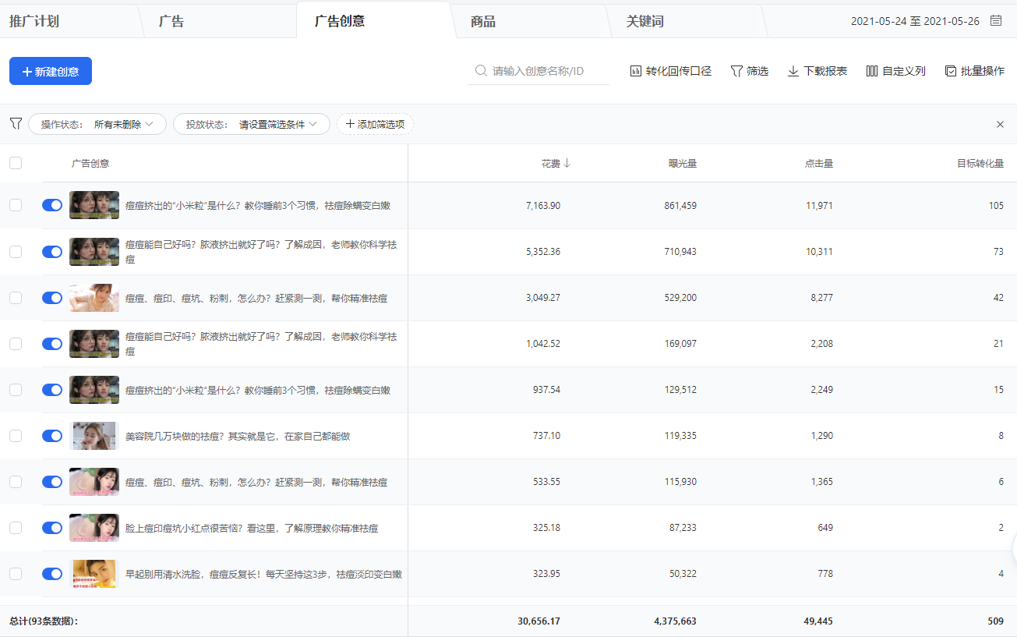Click the 批量操作 batch operations icon

949,71
